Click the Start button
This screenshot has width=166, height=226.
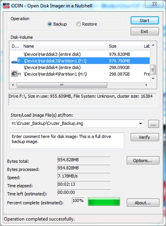tap(145, 21)
